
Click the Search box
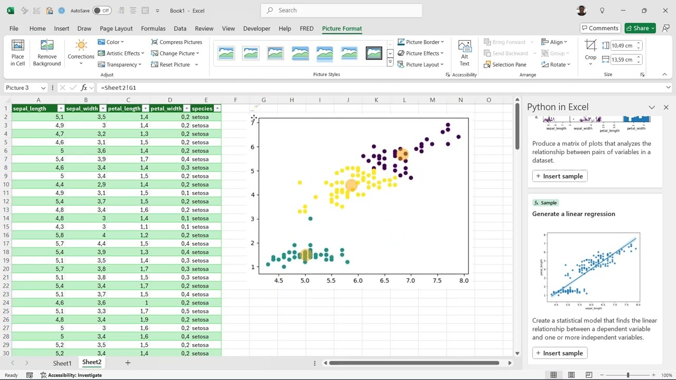[x=341, y=10]
